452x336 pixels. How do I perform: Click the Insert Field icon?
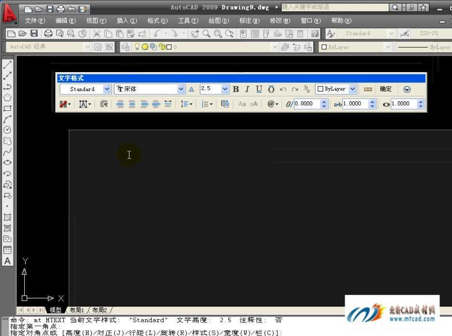pyautogui.click(x=225, y=104)
